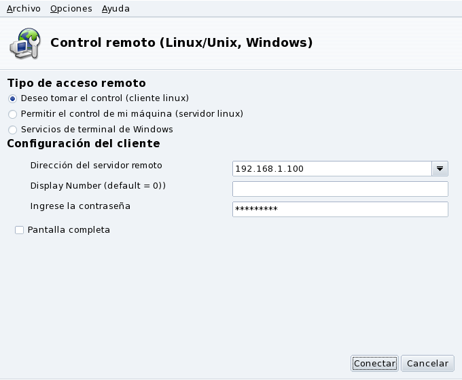Open the Opciones menu

71,9
